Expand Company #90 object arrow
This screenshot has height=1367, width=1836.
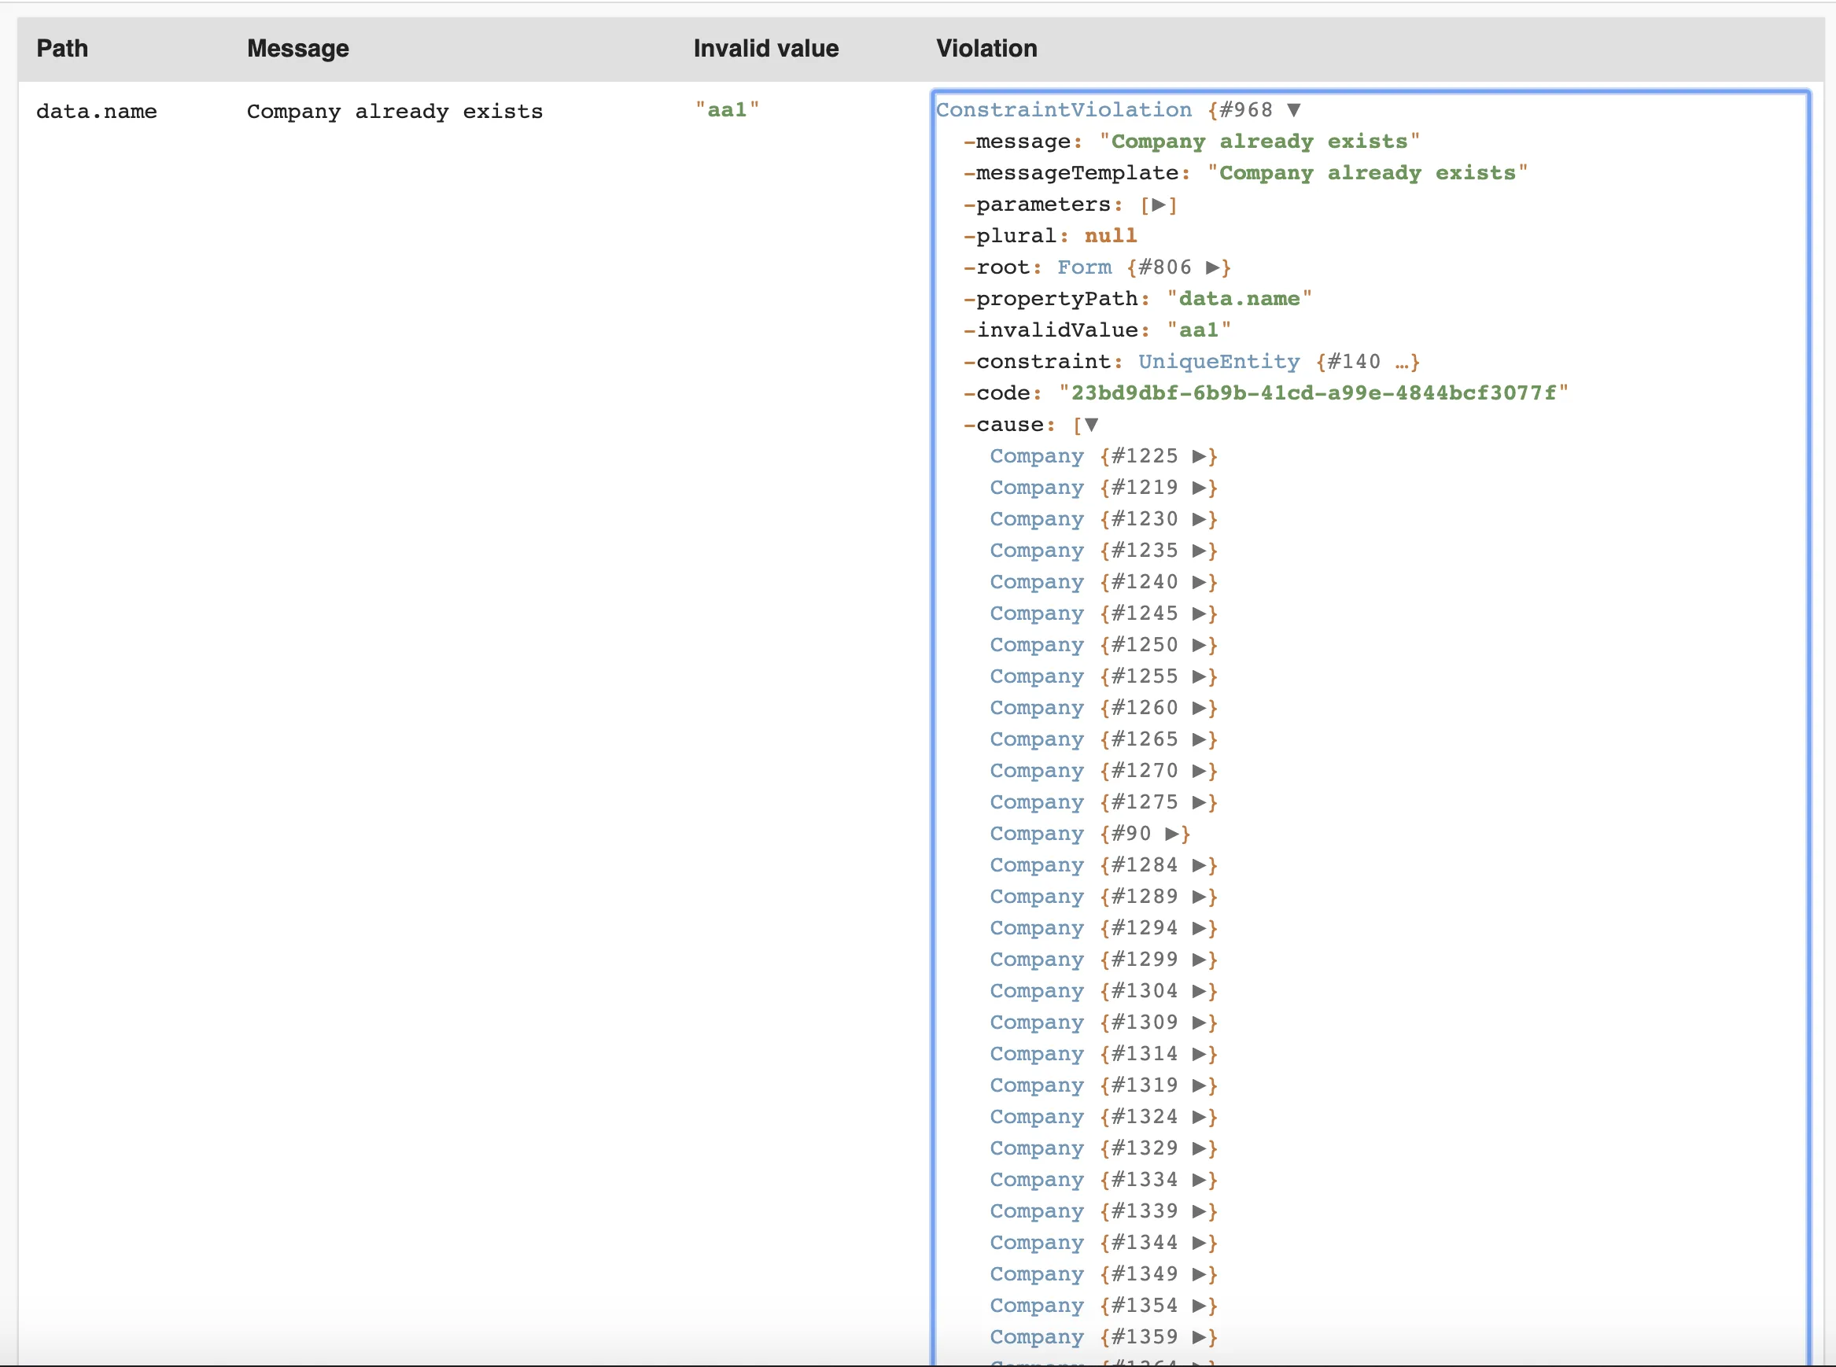(x=1171, y=833)
